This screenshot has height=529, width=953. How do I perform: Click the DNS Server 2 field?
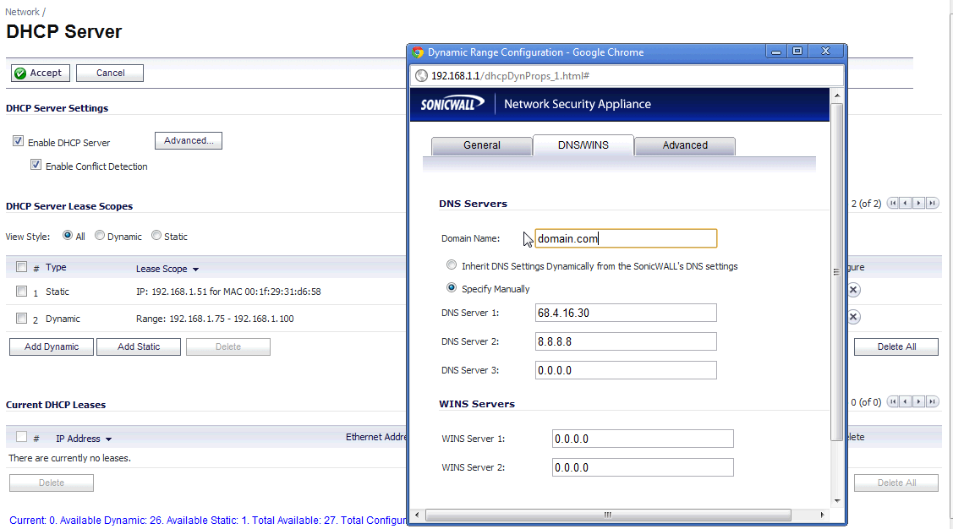[x=626, y=341]
